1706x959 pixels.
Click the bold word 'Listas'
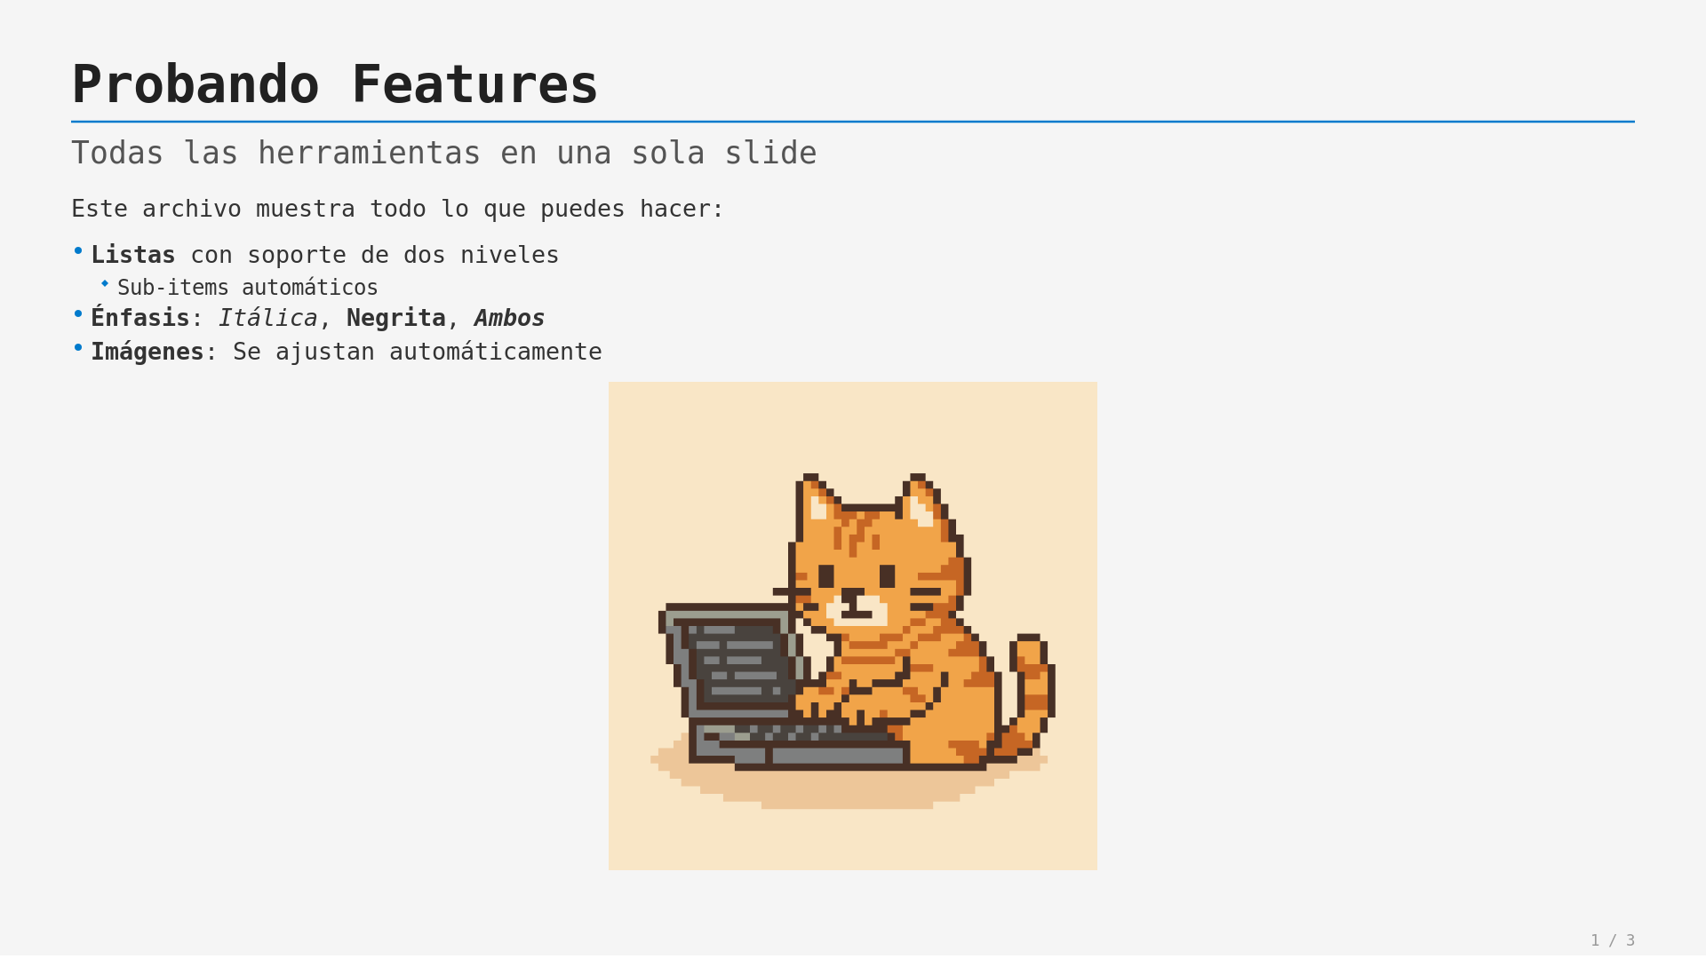click(x=133, y=255)
